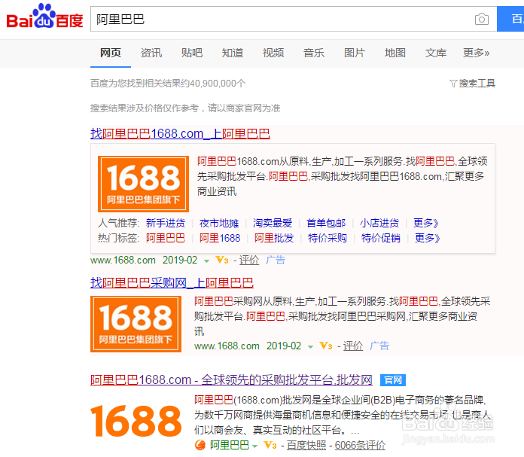Viewport: 524px width, 457px height.
Task: Open 6066条评价 reviews link
Action: coord(360,445)
